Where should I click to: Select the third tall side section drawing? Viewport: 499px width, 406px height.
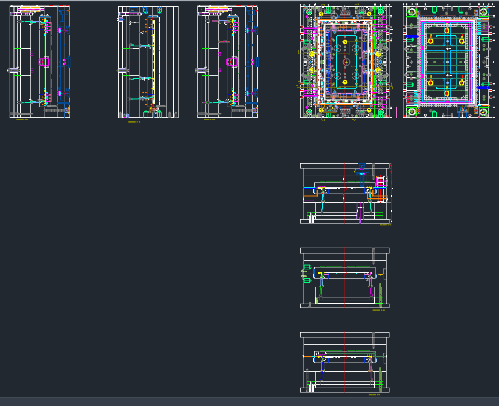tap(227, 62)
